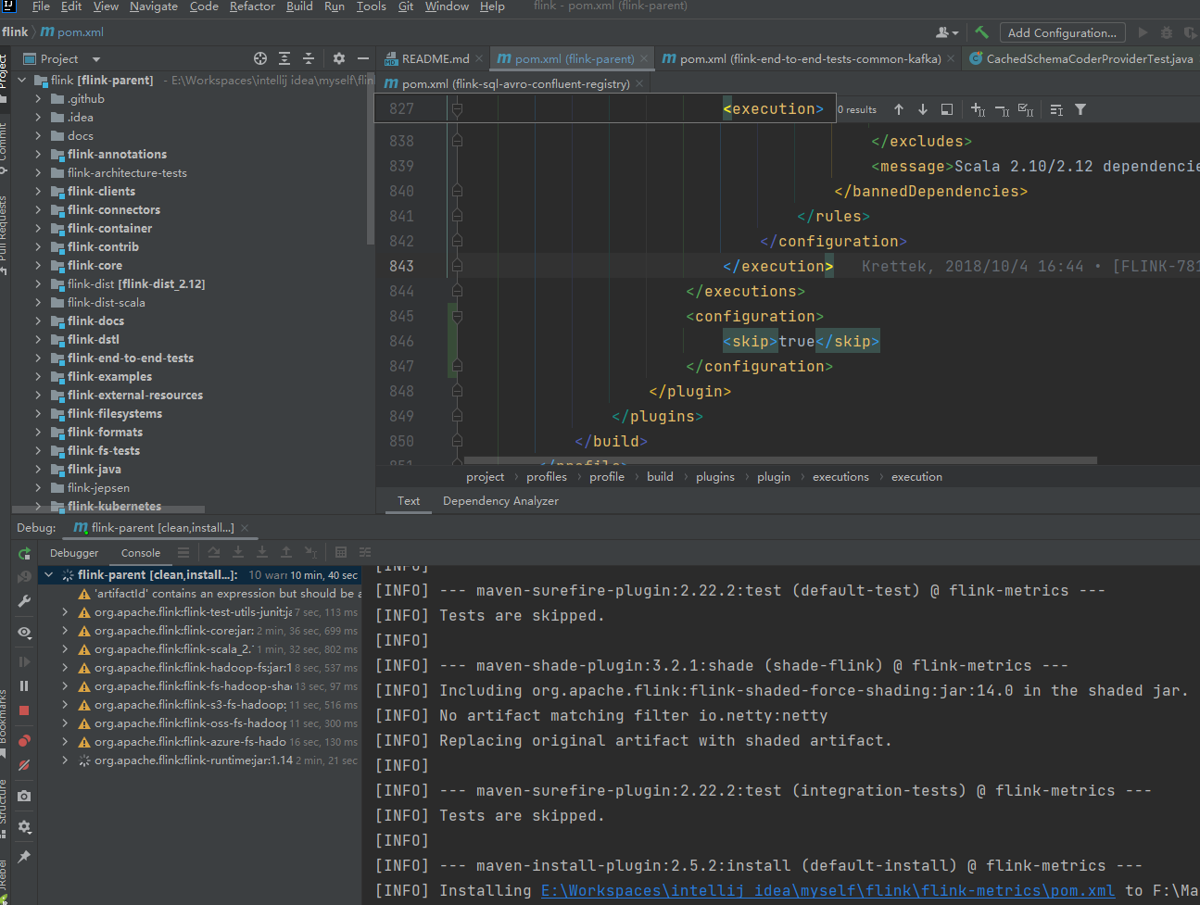The width and height of the screenshot is (1200, 905).
Task: Collapse the flink [flink-parent] root node
Action: 22,81
